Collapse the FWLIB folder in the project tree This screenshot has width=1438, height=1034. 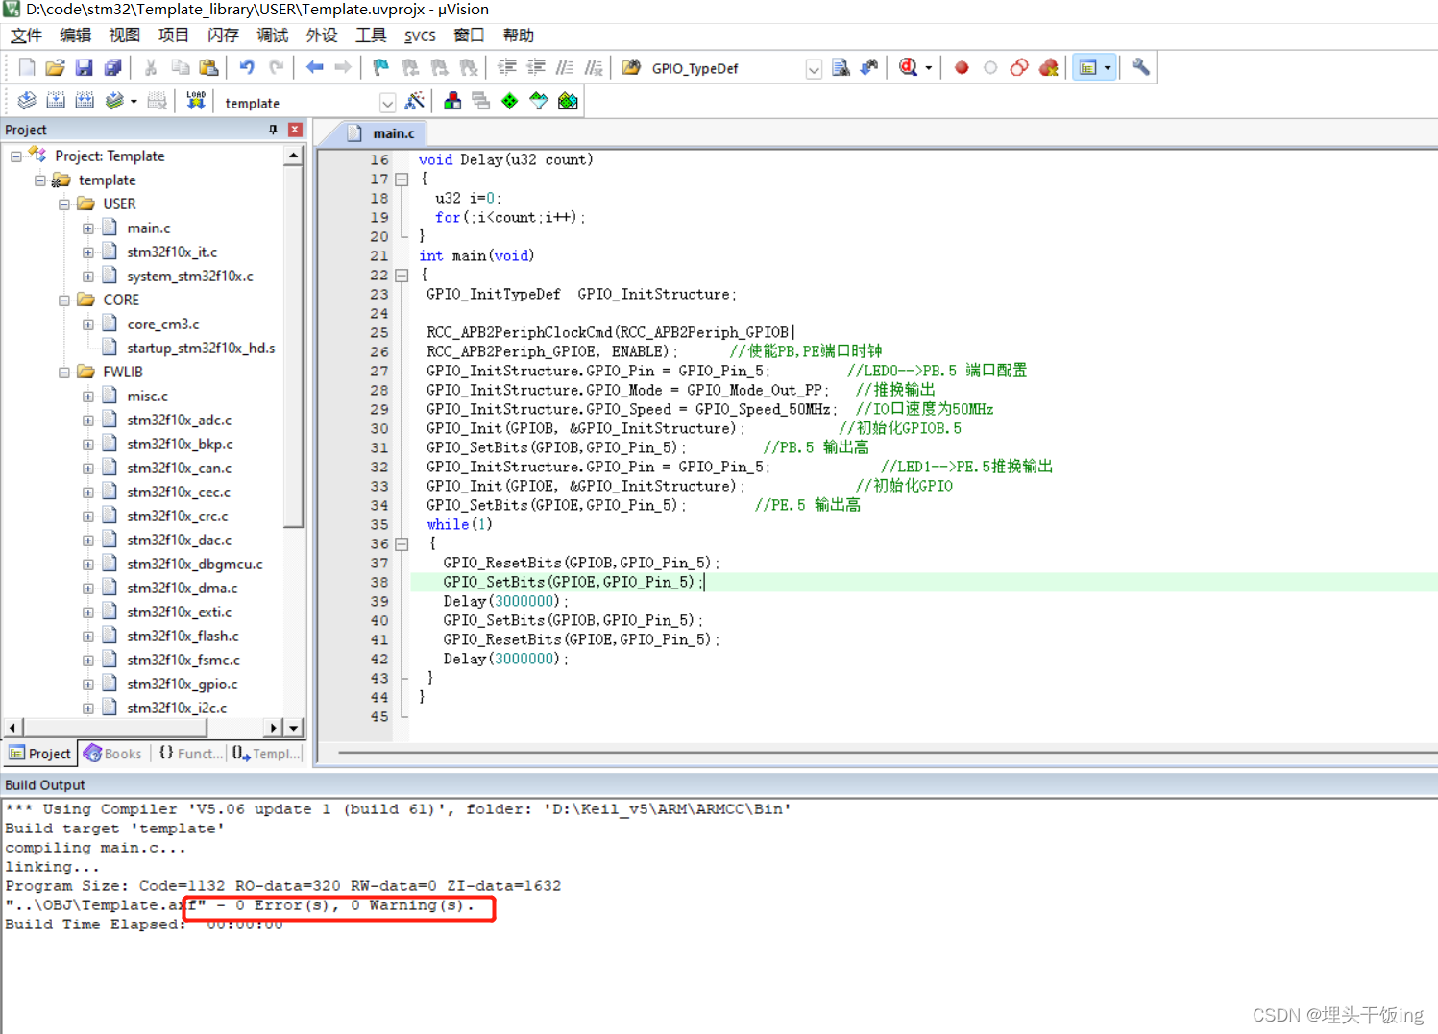[x=64, y=372]
